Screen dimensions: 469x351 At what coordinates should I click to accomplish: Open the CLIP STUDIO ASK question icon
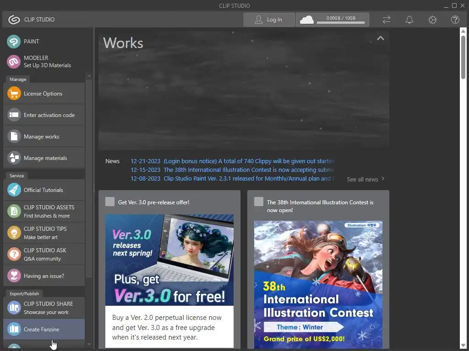coord(14,254)
